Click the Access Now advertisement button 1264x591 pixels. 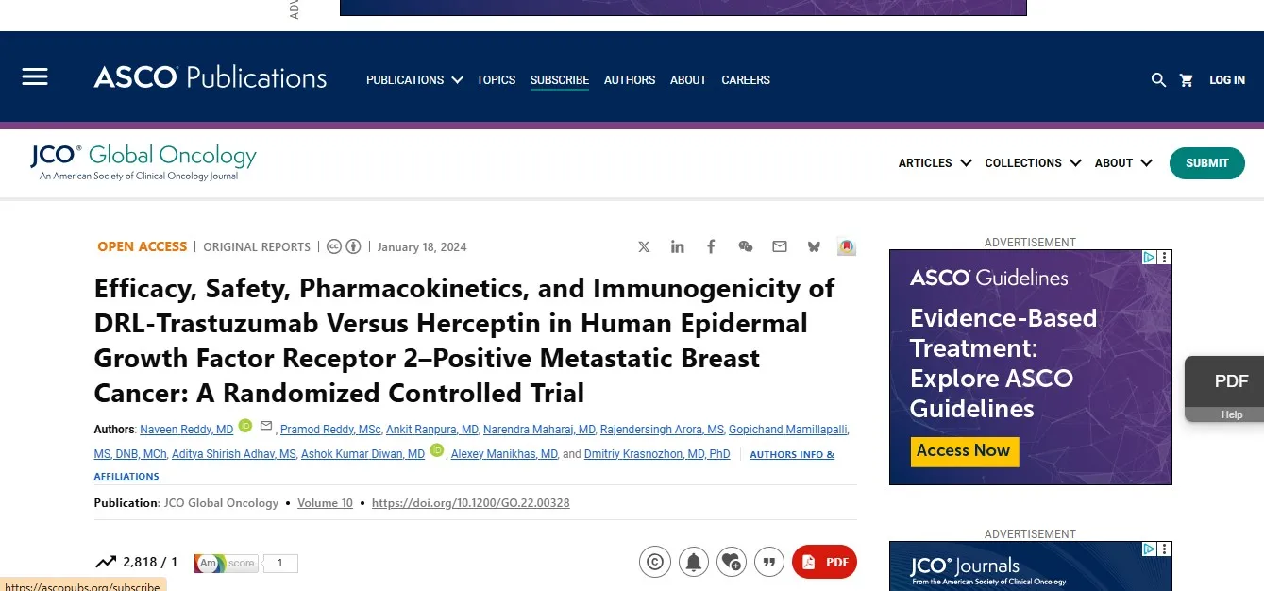[x=963, y=451]
